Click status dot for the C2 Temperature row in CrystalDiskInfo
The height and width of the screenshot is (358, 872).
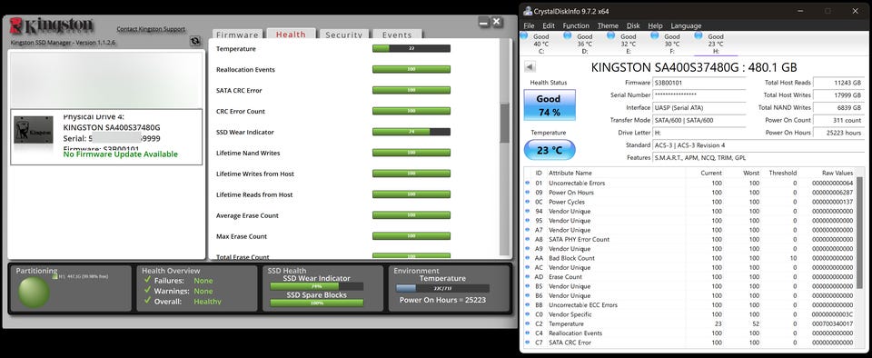pyautogui.click(x=528, y=323)
